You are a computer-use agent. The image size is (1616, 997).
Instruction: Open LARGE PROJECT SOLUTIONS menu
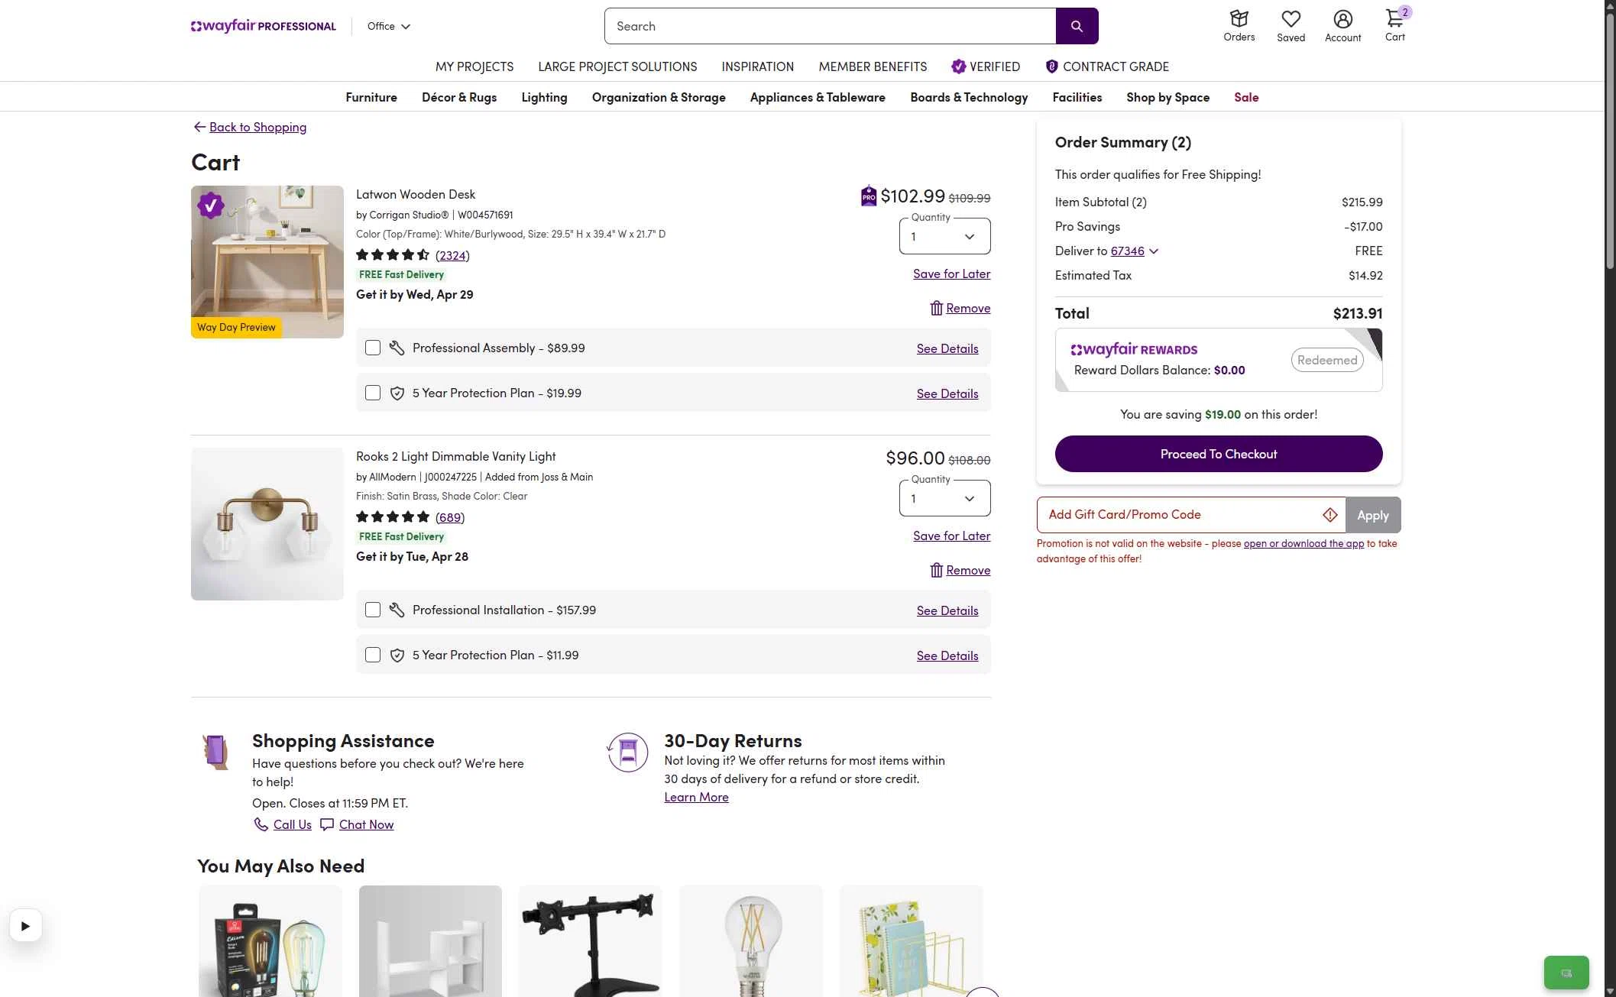click(617, 66)
